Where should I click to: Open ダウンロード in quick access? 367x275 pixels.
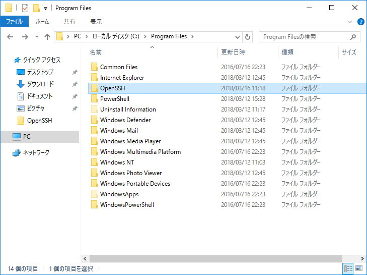(40, 84)
